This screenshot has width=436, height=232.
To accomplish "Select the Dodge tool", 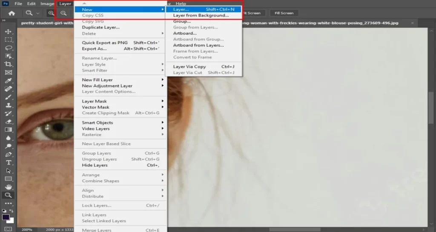I will [9, 146].
